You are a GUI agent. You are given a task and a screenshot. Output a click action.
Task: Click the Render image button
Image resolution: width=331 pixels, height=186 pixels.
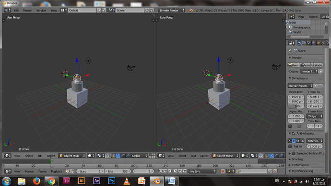coord(294,65)
